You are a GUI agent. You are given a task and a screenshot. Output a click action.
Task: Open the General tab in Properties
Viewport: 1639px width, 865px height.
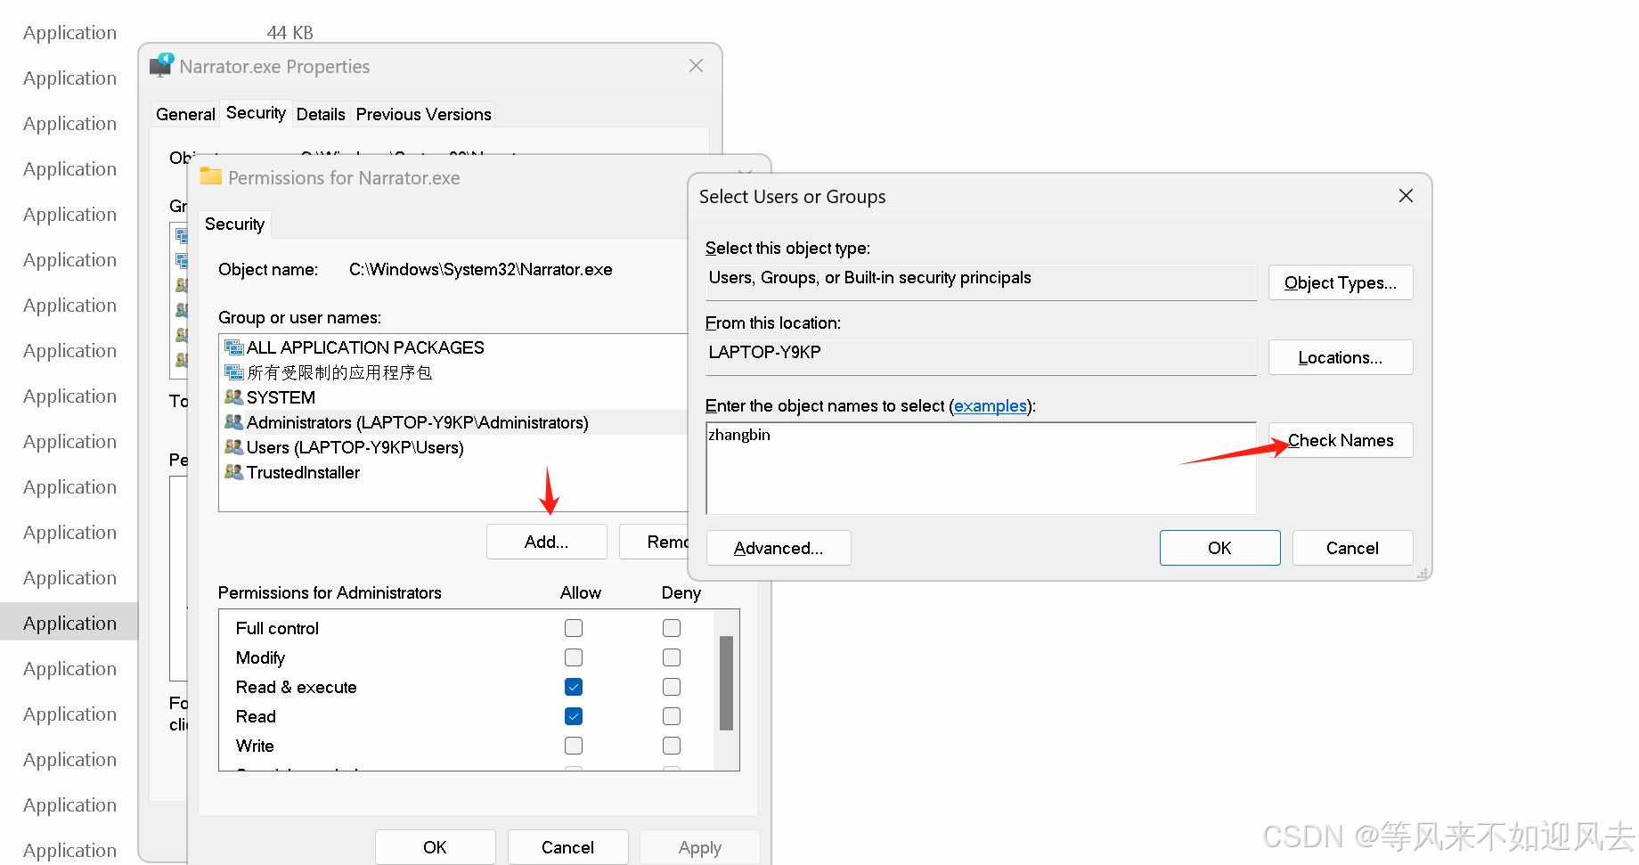point(185,114)
